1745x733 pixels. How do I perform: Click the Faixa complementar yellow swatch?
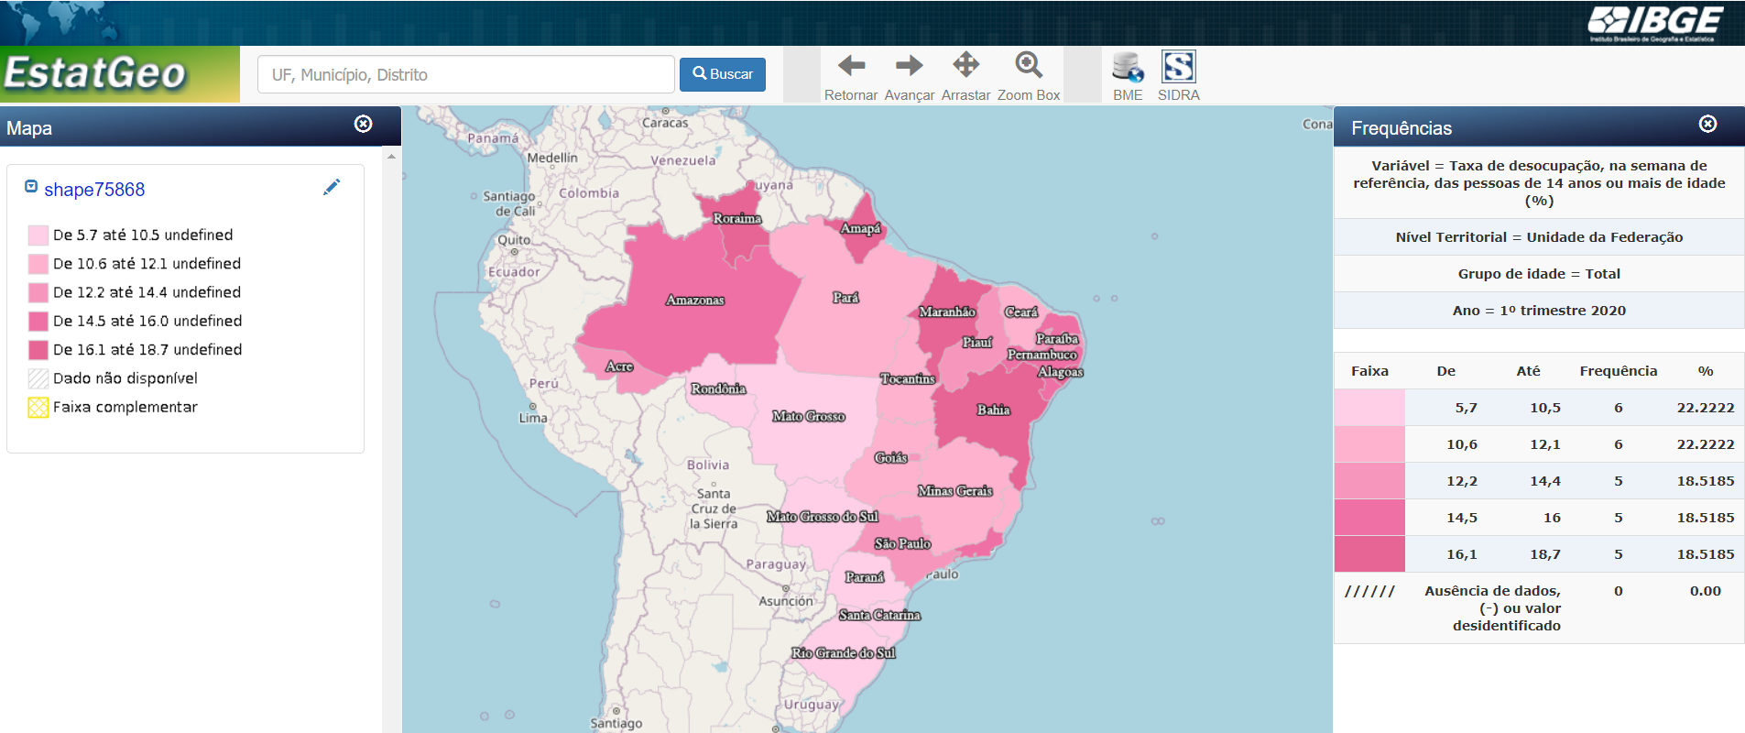click(x=38, y=408)
